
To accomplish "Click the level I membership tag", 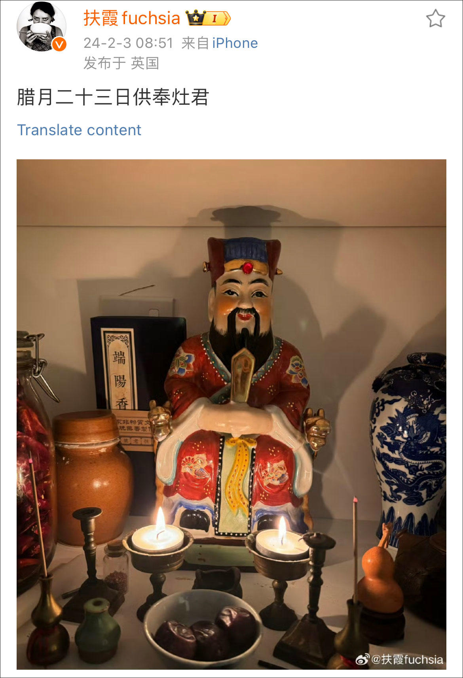I will (x=218, y=18).
